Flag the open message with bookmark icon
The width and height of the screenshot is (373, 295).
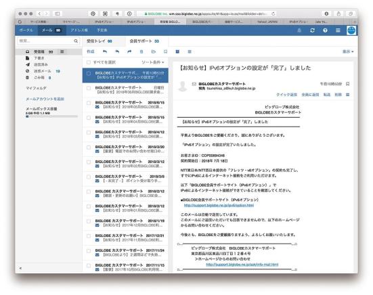pyautogui.click(x=347, y=84)
